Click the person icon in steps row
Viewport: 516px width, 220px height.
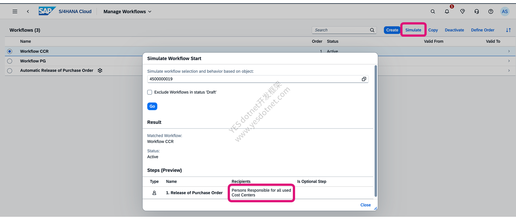click(154, 193)
